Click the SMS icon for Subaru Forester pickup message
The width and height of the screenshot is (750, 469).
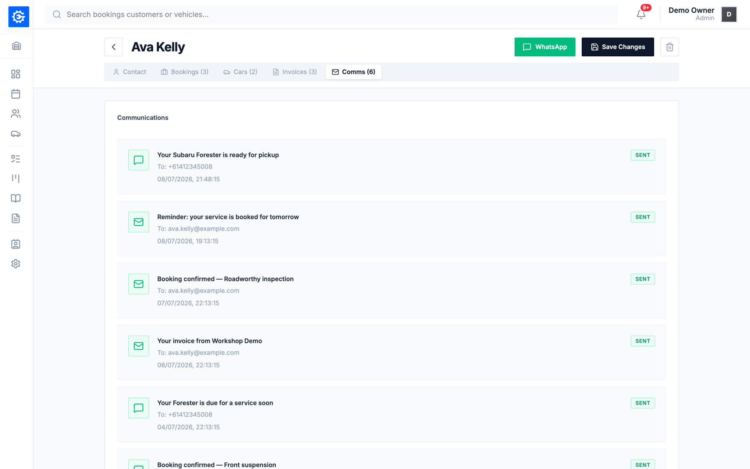[x=138, y=160]
